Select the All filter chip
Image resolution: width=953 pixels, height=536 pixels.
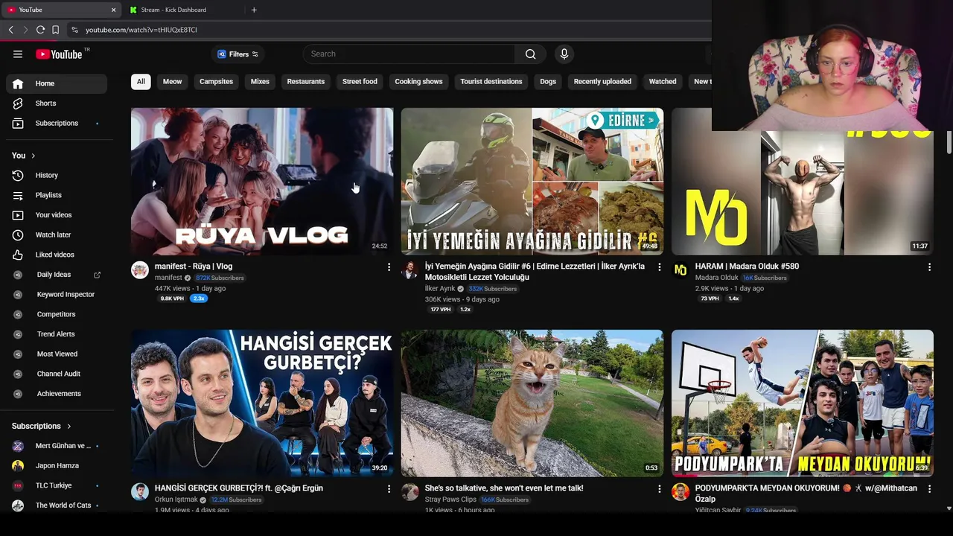[x=141, y=81]
